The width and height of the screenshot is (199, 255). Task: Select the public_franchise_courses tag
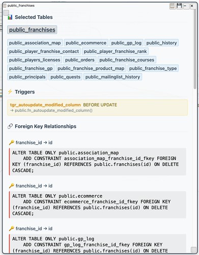tap(127, 60)
